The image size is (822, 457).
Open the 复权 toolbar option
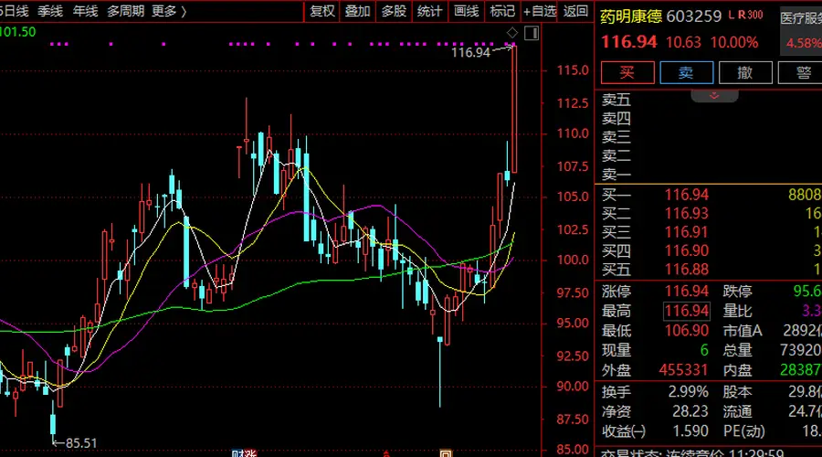click(x=321, y=11)
